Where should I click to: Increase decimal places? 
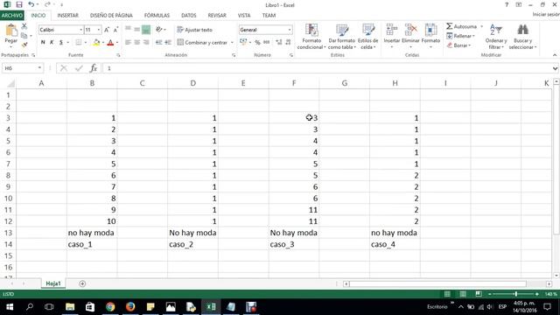[x=279, y=43]
